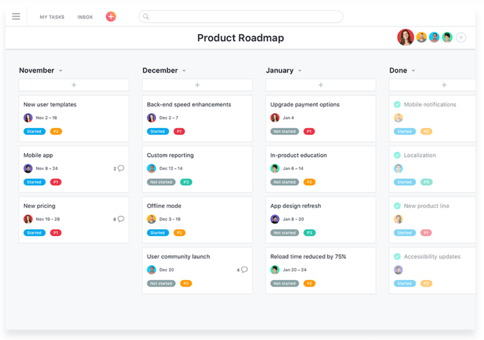This screenshot has height=340, width=484.
Task: Click the red P1 tag on Back-end speed enhancements
Action: (180, 131)
